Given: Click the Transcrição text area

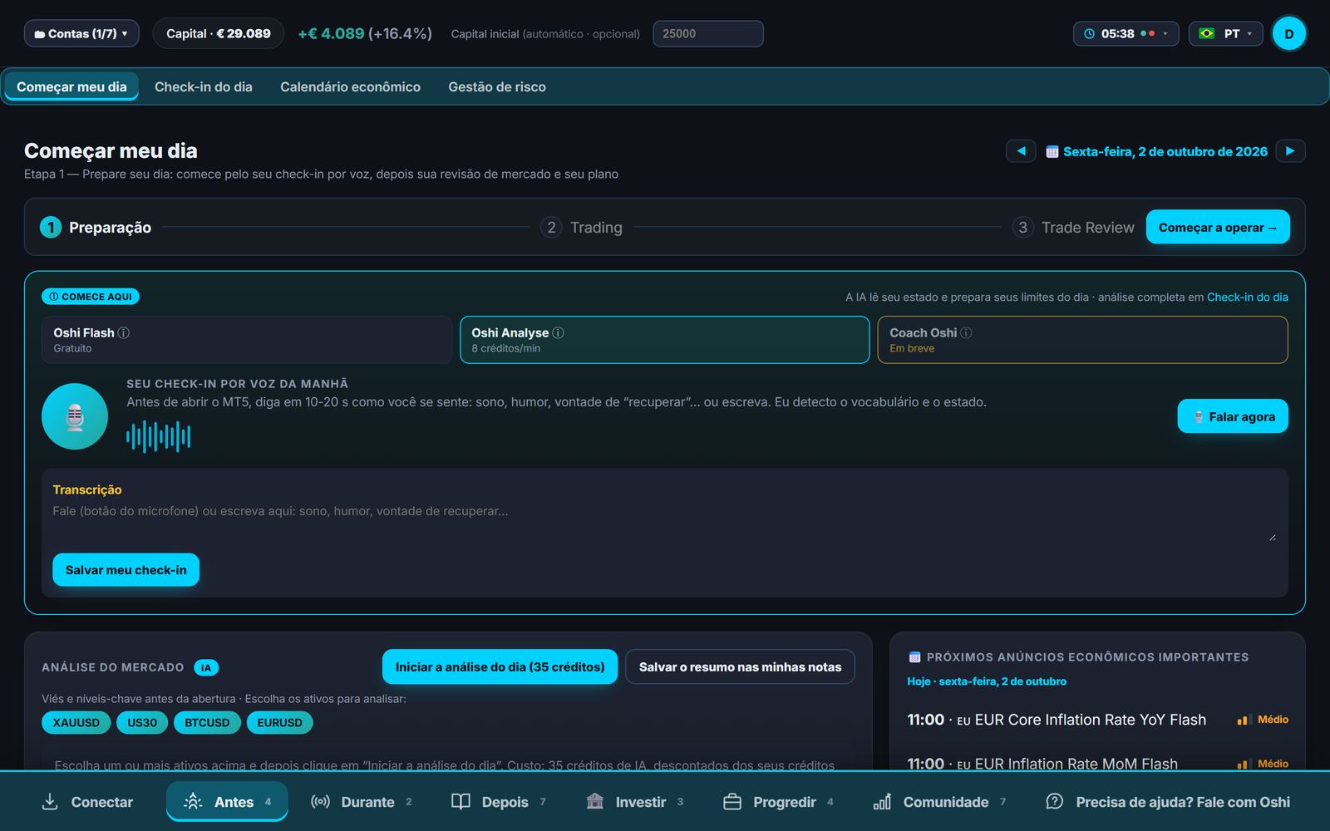Looking at the screenshot, I should tap(665, 524).
